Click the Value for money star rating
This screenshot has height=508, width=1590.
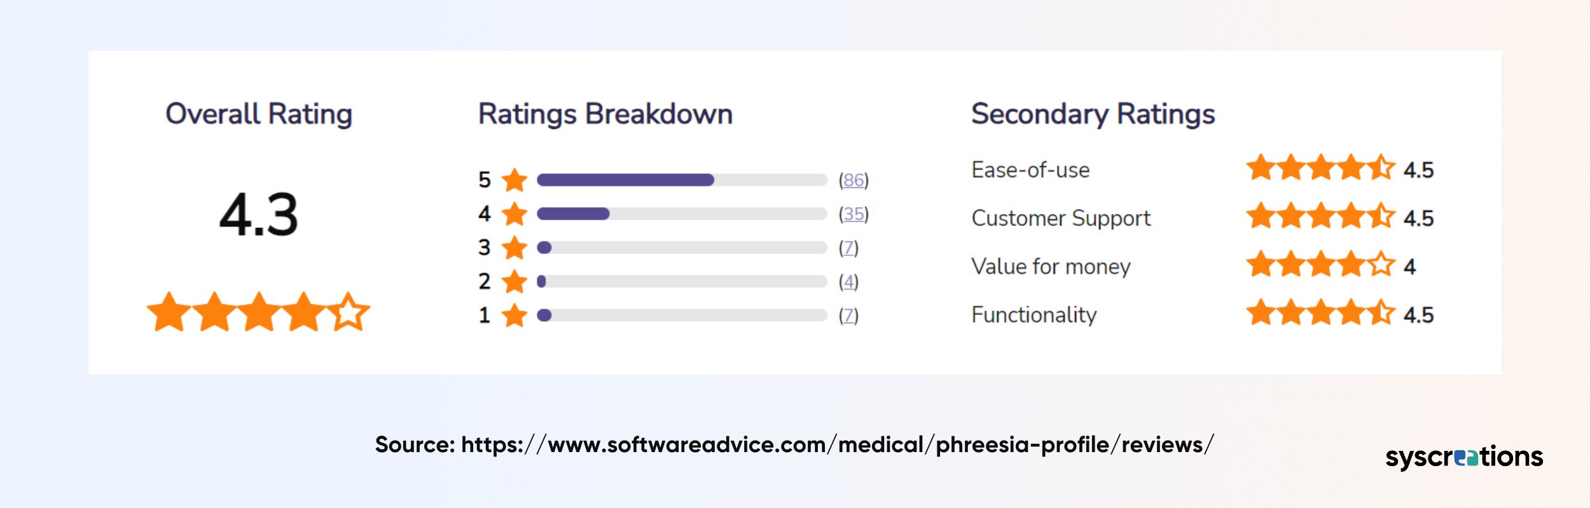(x=1321, y=264)
